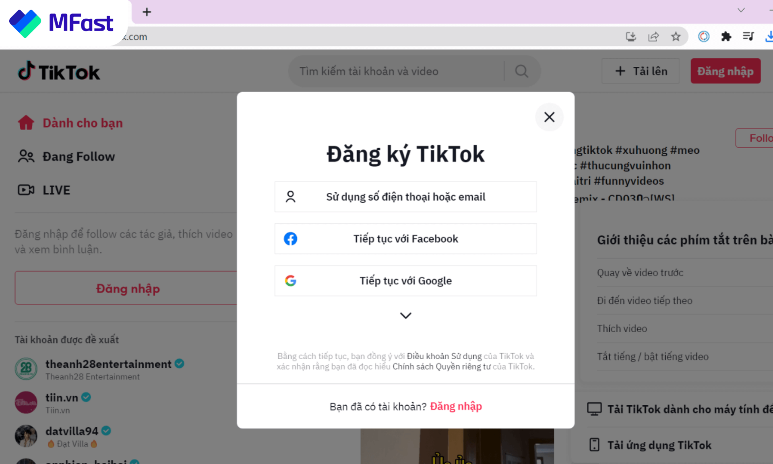Click #thucungvuinhon hashtag
The image size is (773, 464).
(x=625, y=166)
